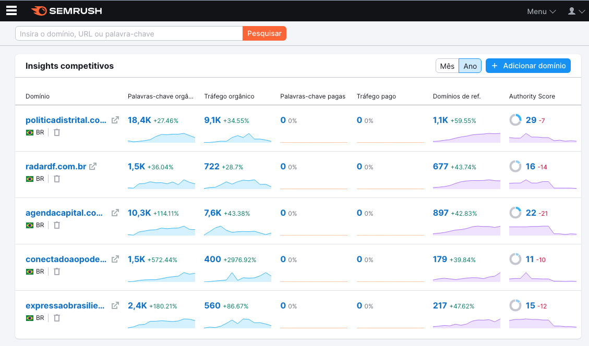
Task: Click the Authority Score column header
Action: click(532, 96)
